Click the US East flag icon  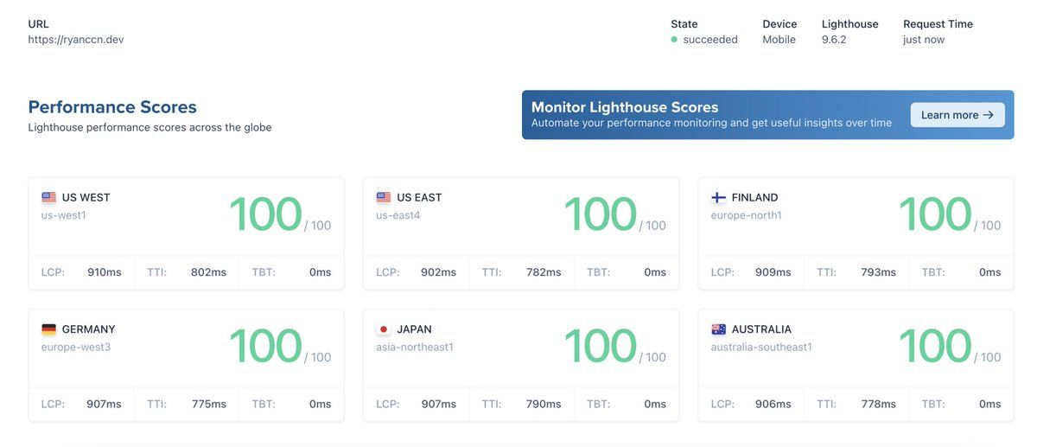pyautogui.click(x=384, y=197)
